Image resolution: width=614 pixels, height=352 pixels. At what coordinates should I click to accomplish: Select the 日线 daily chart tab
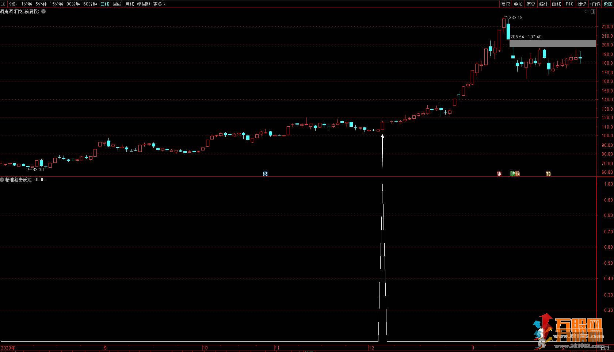click(105, 4)
